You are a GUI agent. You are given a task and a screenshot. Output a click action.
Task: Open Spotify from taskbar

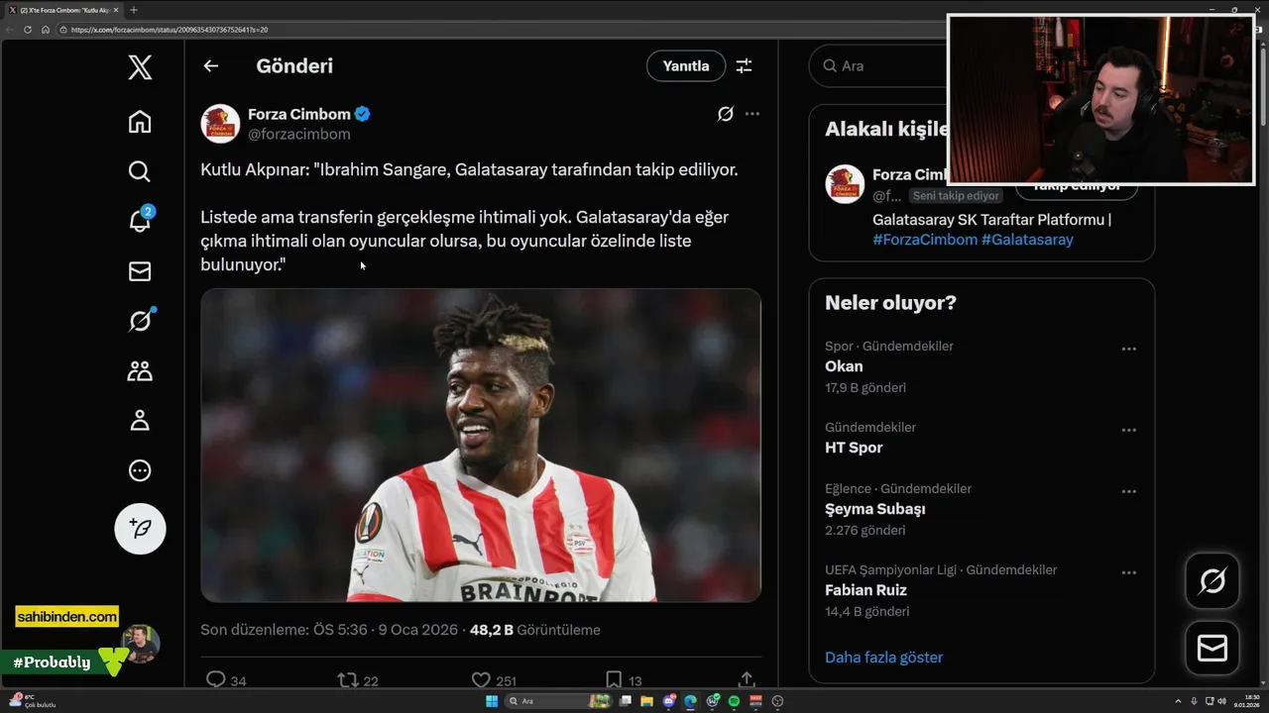(x=734, y=701)
